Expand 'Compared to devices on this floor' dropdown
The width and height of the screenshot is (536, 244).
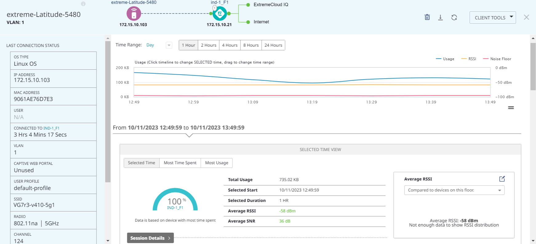pos(454,190)
